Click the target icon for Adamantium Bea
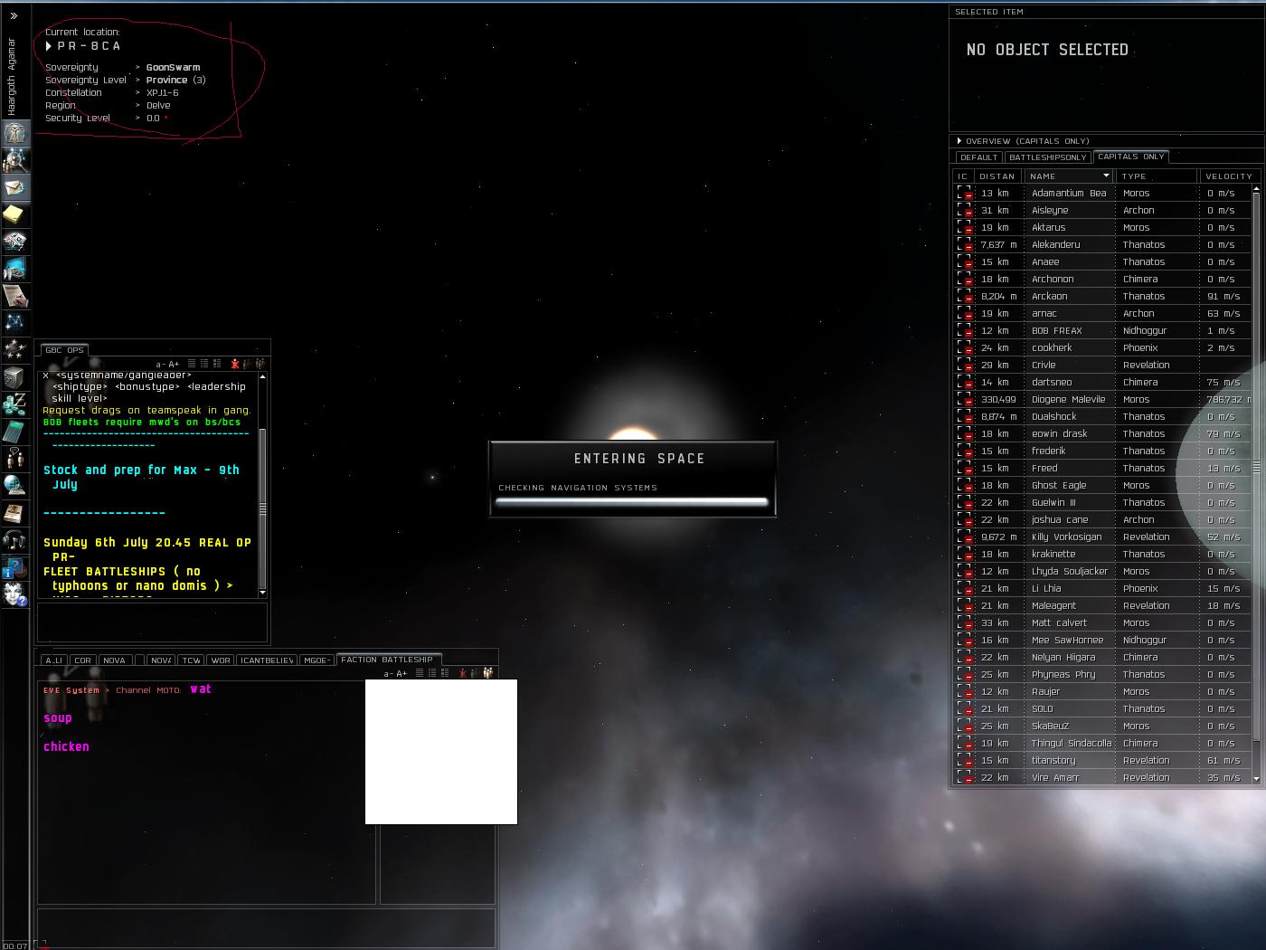1266x950 pixels. click(965, 193)
